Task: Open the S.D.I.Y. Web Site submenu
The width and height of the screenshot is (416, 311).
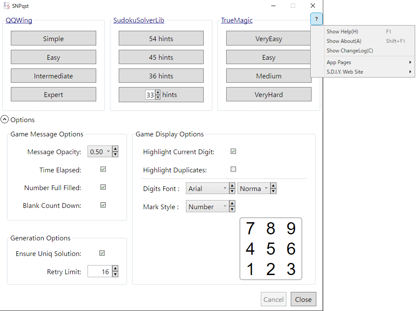Action: 369,72
